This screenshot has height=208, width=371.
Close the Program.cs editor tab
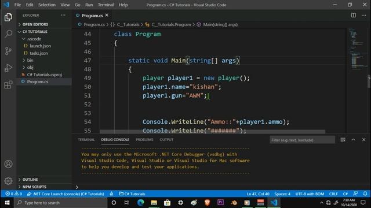107,16
